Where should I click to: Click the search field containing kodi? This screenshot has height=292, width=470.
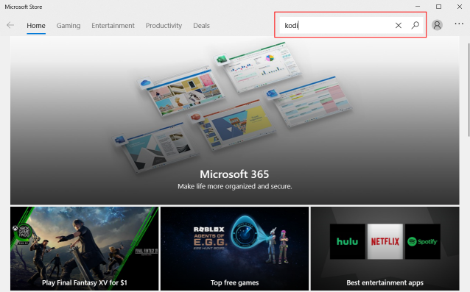point(336,26)
